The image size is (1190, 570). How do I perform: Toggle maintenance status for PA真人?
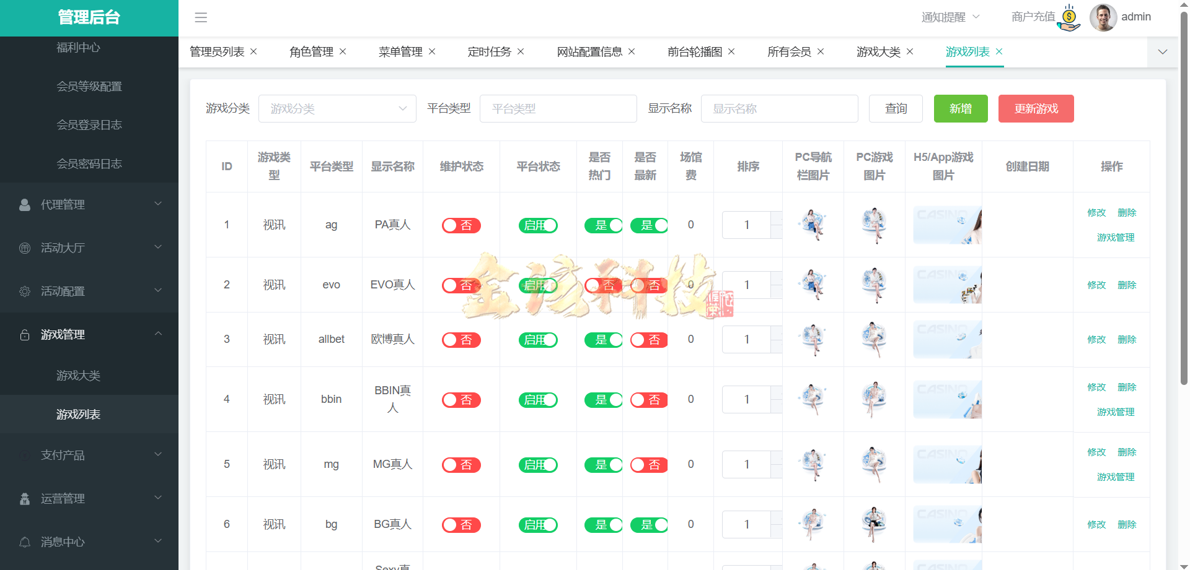461,225
